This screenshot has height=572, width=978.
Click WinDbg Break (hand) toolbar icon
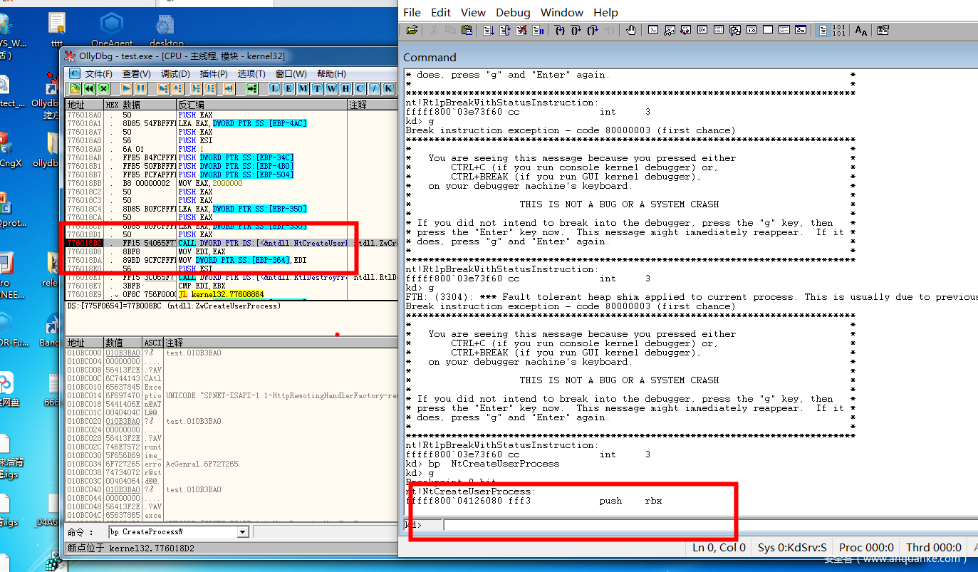[630, 30]
